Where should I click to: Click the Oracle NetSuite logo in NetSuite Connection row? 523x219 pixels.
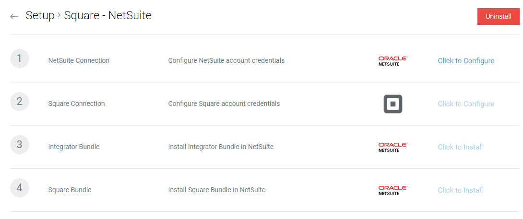click(x=392, y=61)
